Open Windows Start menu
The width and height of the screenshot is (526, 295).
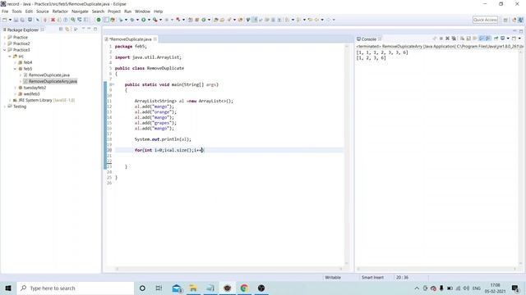click(x=8, y=288)
